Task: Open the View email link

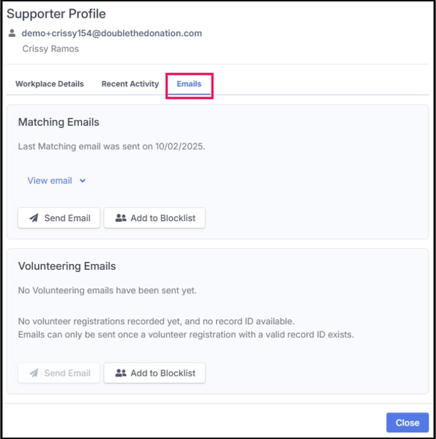Action: [49, 181]
